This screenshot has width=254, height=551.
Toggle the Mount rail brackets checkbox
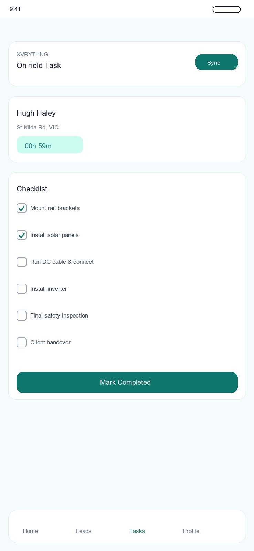click(x=21, y=208)
